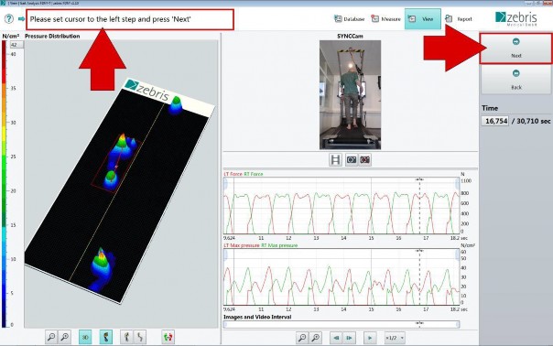553x346 pixels.
Task: Click the Next button
Action: (516, 49)
